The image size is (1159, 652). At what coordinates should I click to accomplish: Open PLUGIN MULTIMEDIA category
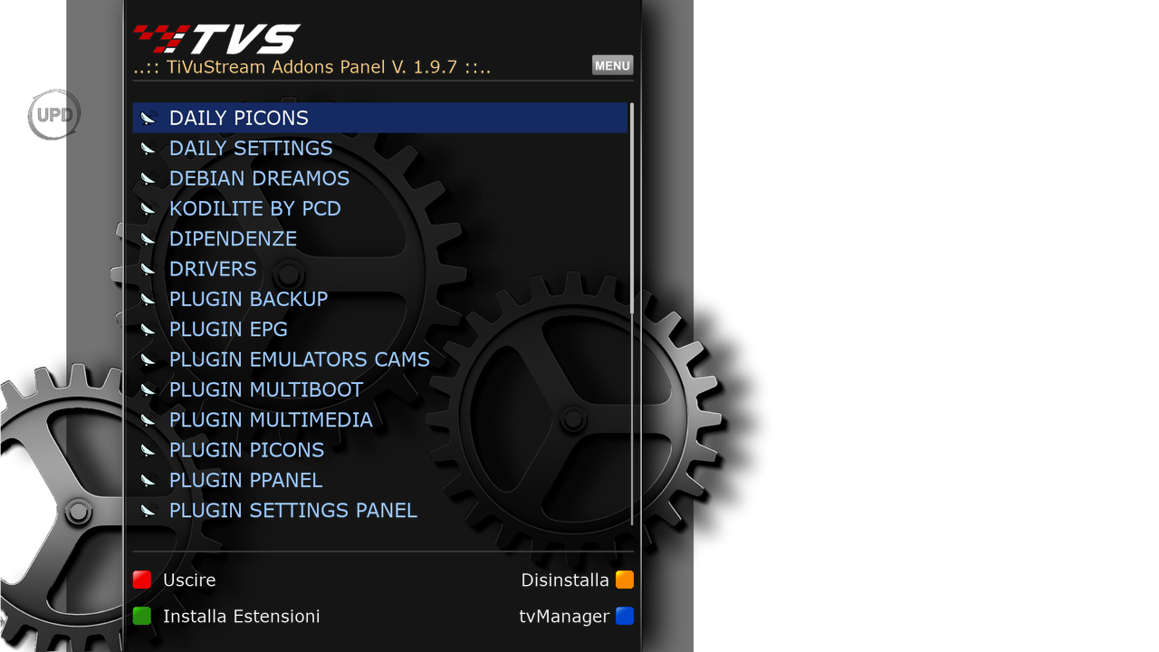pos(380,420)
